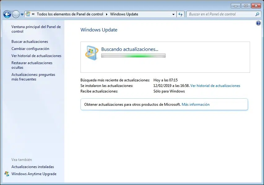
Task: Open the 'Windows Anytime Upgrade' link
Action: click(34, 174)
